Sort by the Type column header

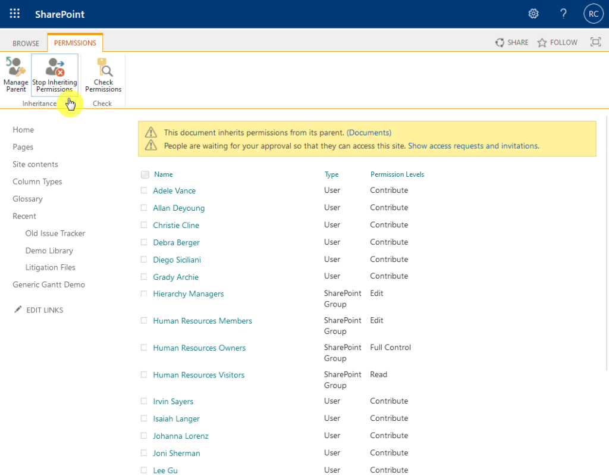tap(332, 174)
